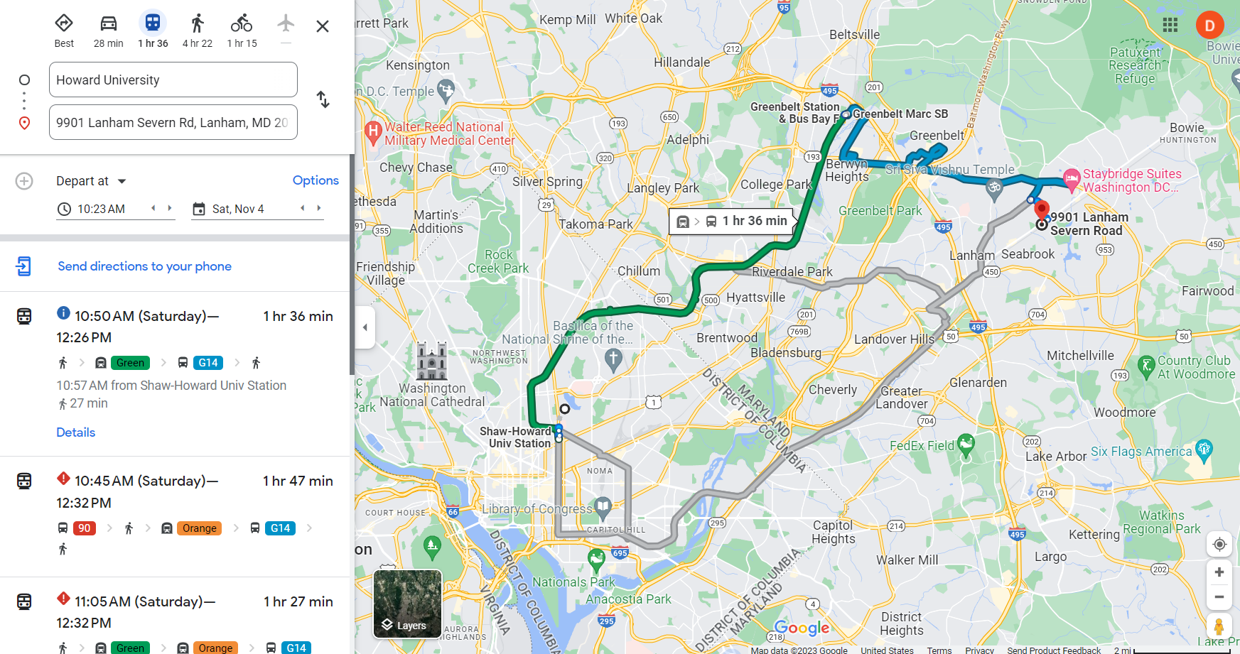The image size is (1240, 654).
Task: Select the Transit tab showing 1 hr 36
Action: [x=153, y=29]
